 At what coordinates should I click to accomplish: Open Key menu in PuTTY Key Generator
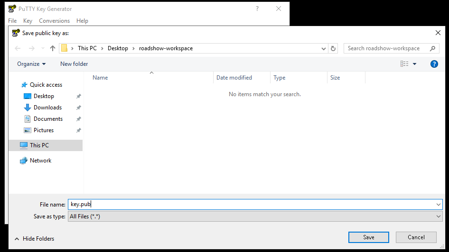[28, 21]
